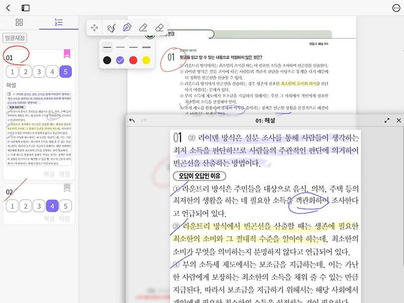Viewport: 404px width, 303px height.
Task: Select the lasso pen tool
Action: point(111,28)
